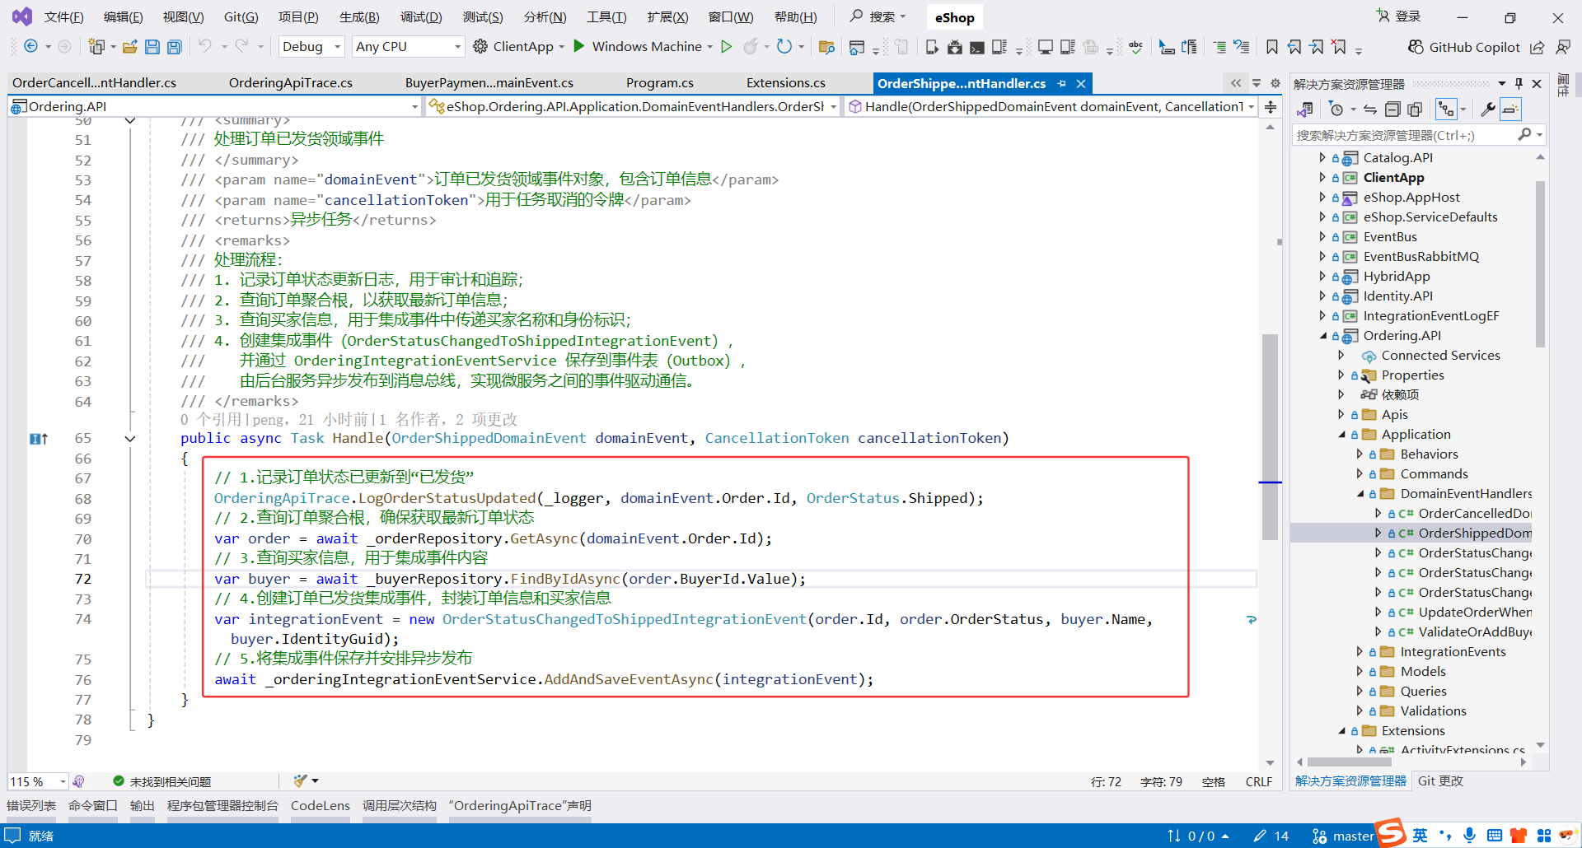
Task: Open the zoom level 115 % dropdown
Action: pyautogui.click(x=38, y=781)
